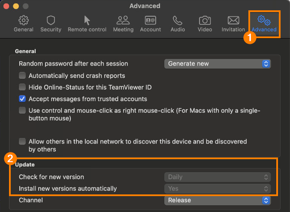The image size is (290, 212).
Task: Open the Random password Generate new dropdown
Action: pyautogui.click(x=217, y=64)
